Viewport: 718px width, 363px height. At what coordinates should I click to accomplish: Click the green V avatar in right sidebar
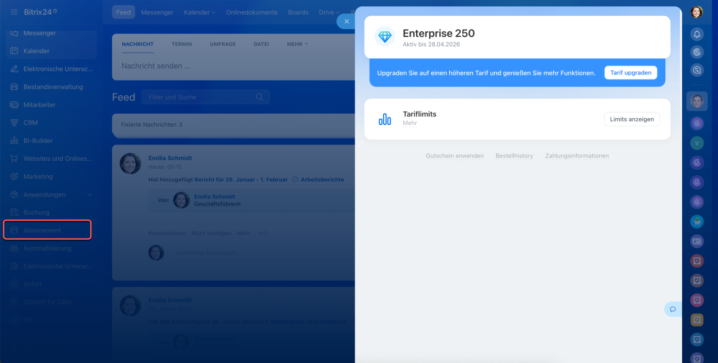click(x=697, y=143)
